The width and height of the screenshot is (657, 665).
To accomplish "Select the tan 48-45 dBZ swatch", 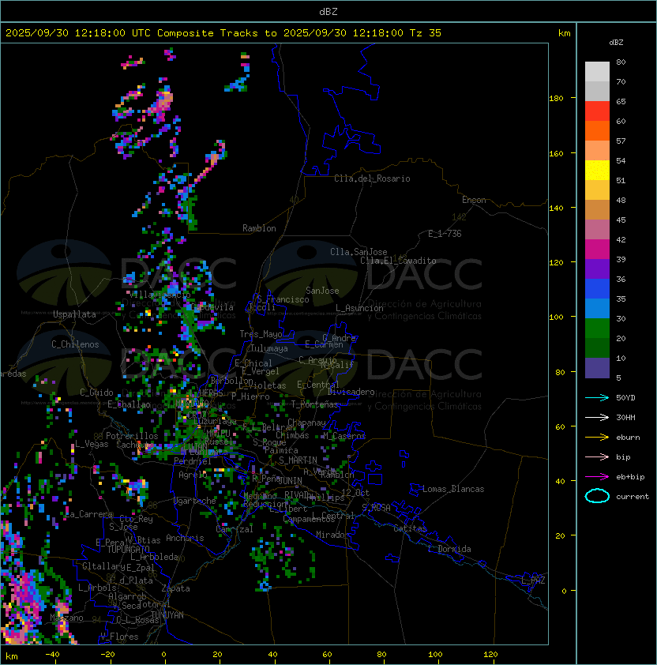I will [x=597, y=210].
